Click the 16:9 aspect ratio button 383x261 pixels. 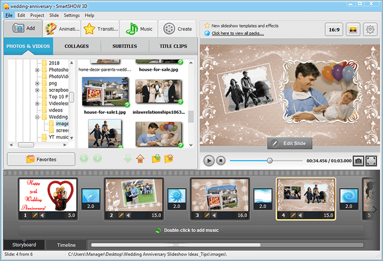[x=334, y=29]
